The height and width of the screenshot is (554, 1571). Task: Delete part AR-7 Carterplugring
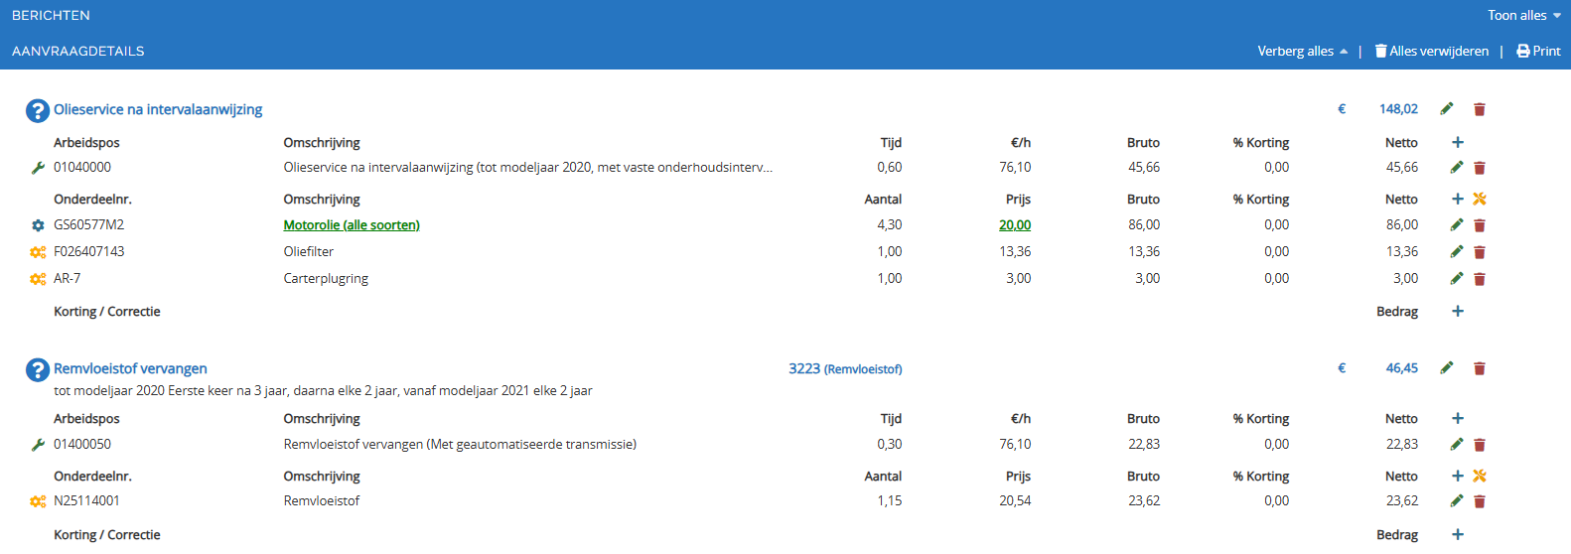click(1480, 279)
